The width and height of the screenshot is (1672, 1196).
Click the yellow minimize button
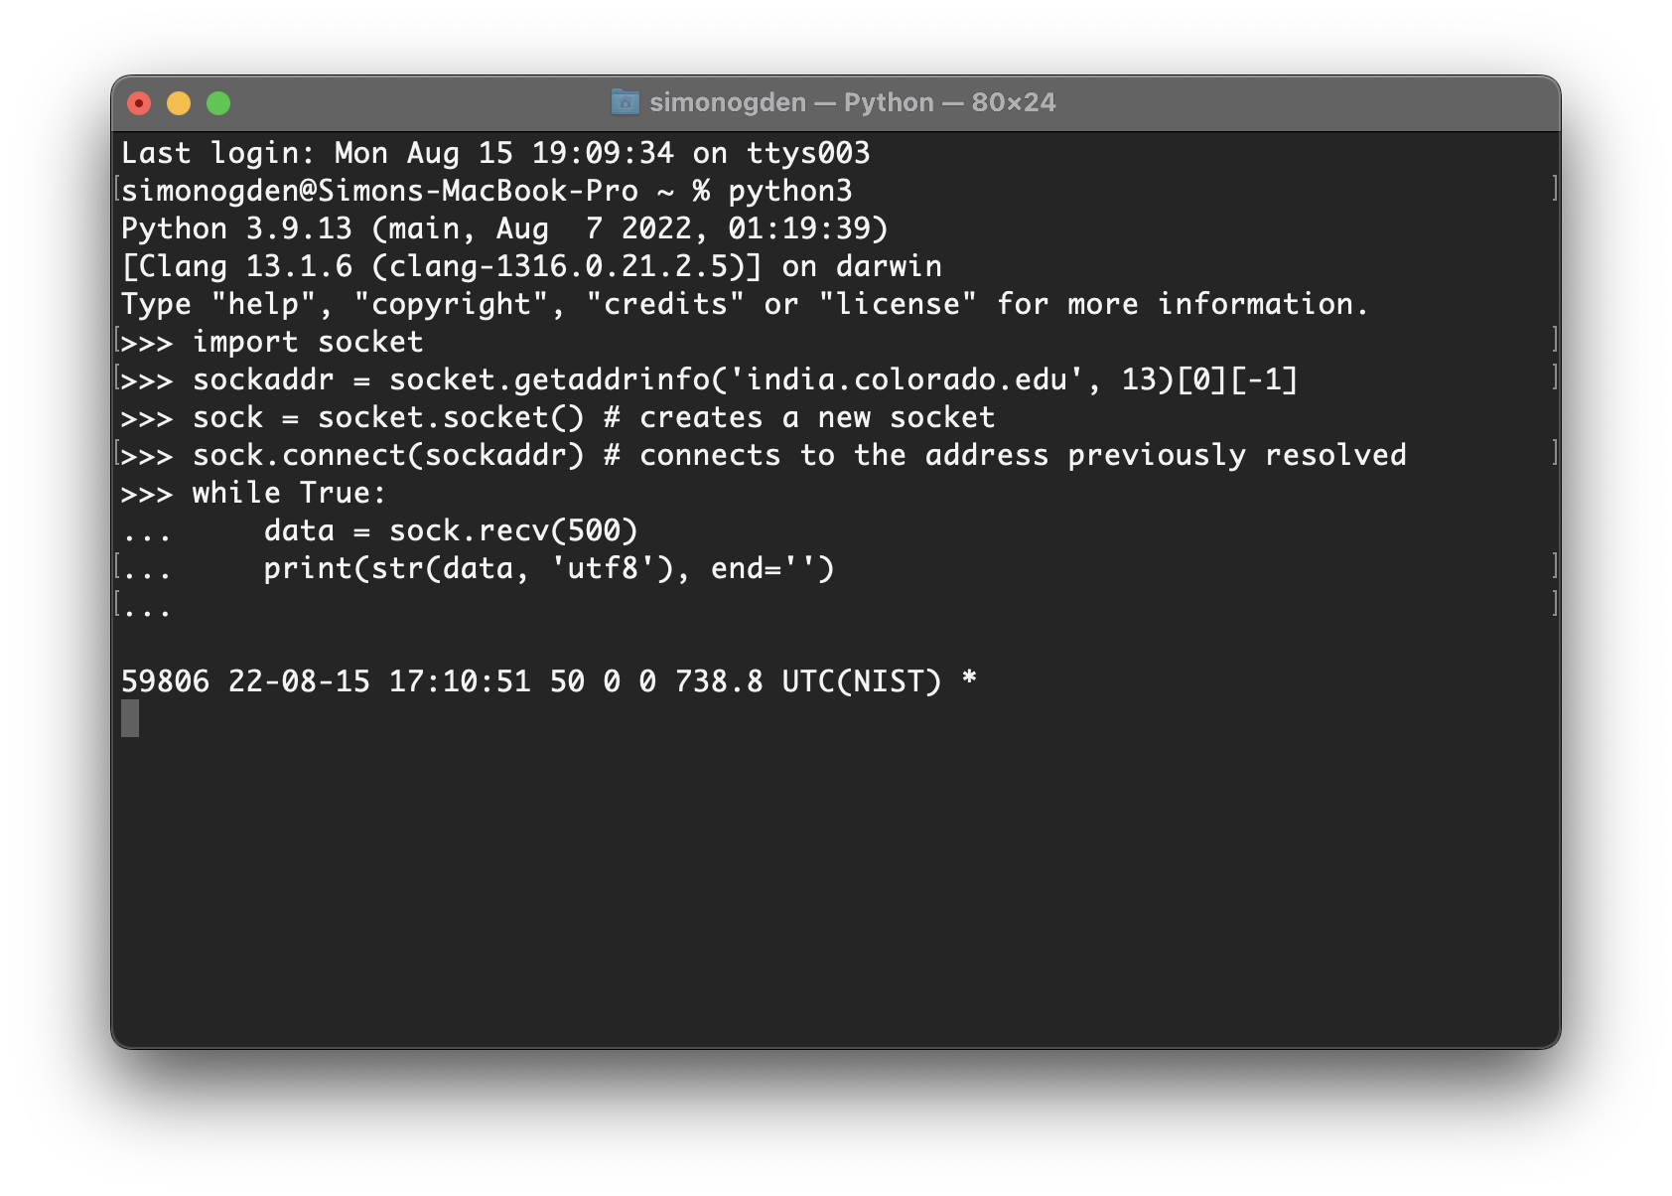[179, 101]
